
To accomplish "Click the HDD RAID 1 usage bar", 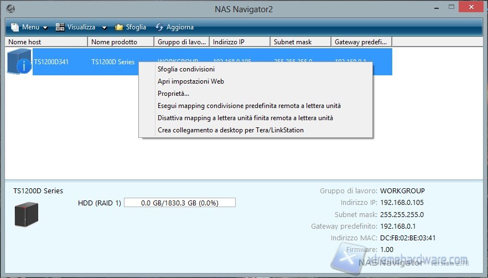I will point(179,203).
